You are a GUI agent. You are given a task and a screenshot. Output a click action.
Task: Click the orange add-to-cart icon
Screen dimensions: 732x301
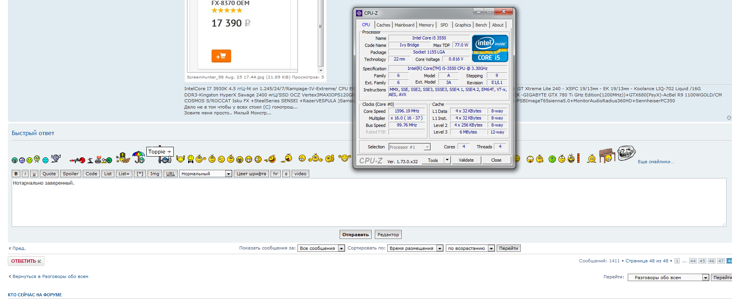221,56
